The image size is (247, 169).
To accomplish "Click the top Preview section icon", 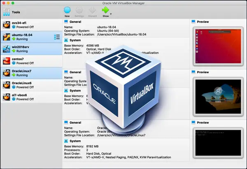I will coord(193,22).
